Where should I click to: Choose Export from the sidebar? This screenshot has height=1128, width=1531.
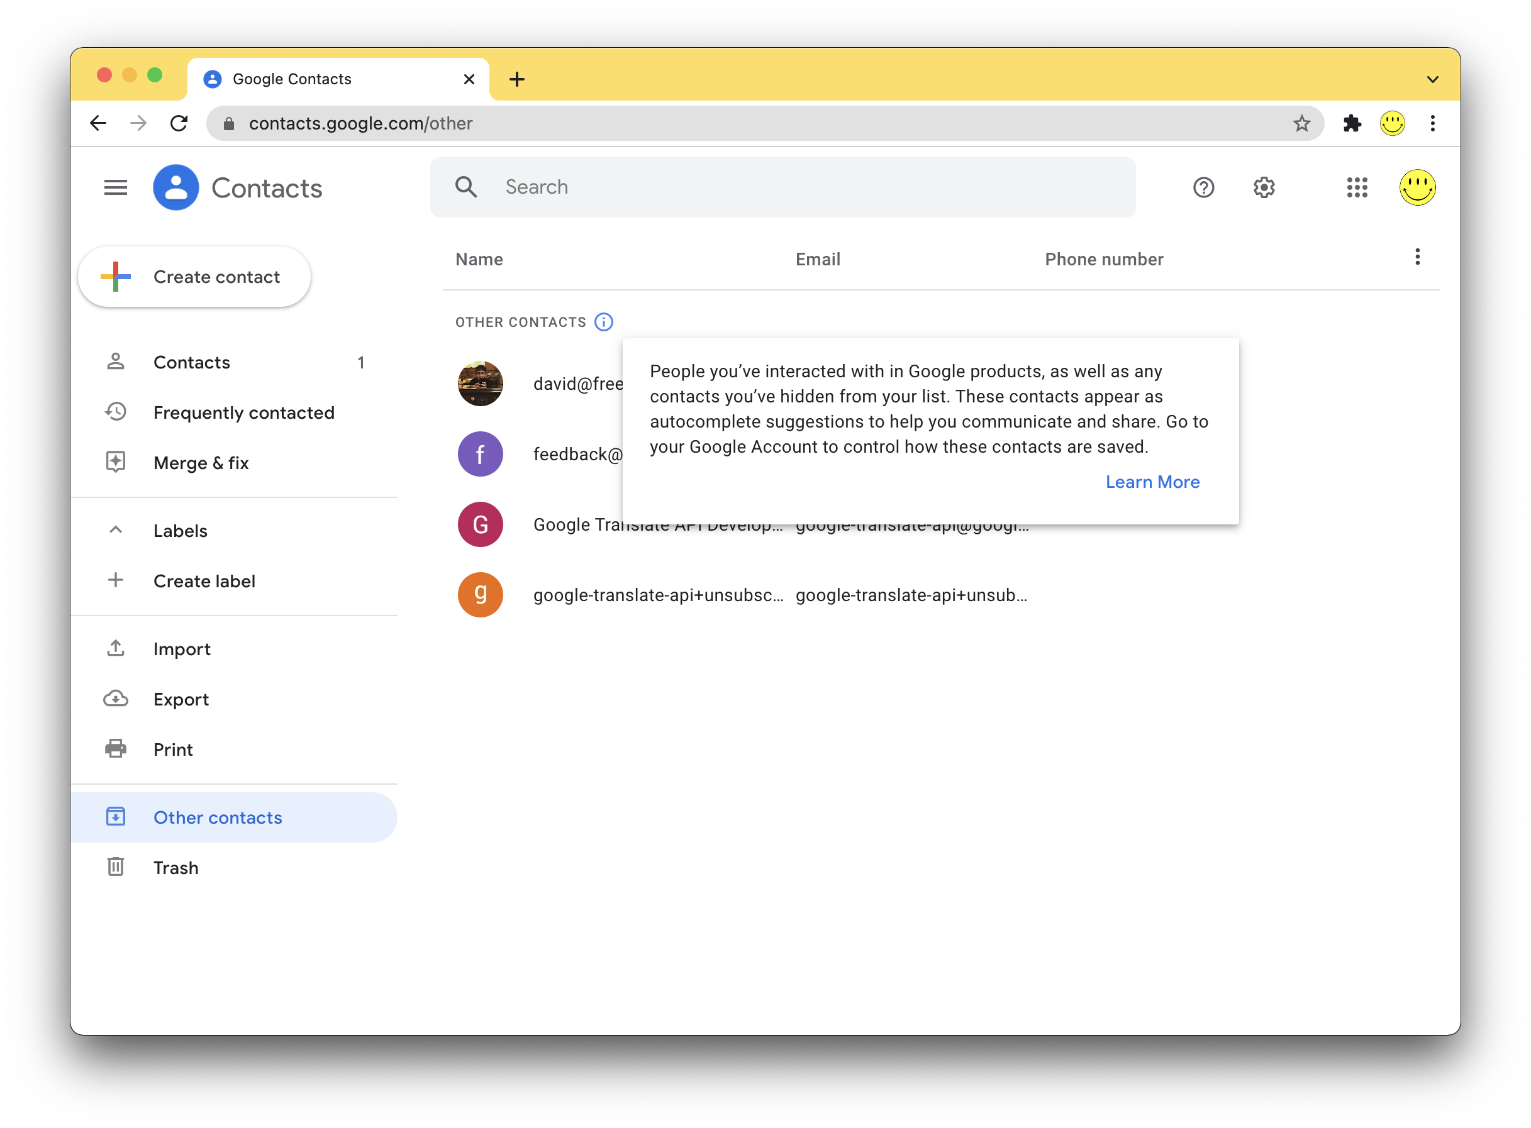point(233,699)
